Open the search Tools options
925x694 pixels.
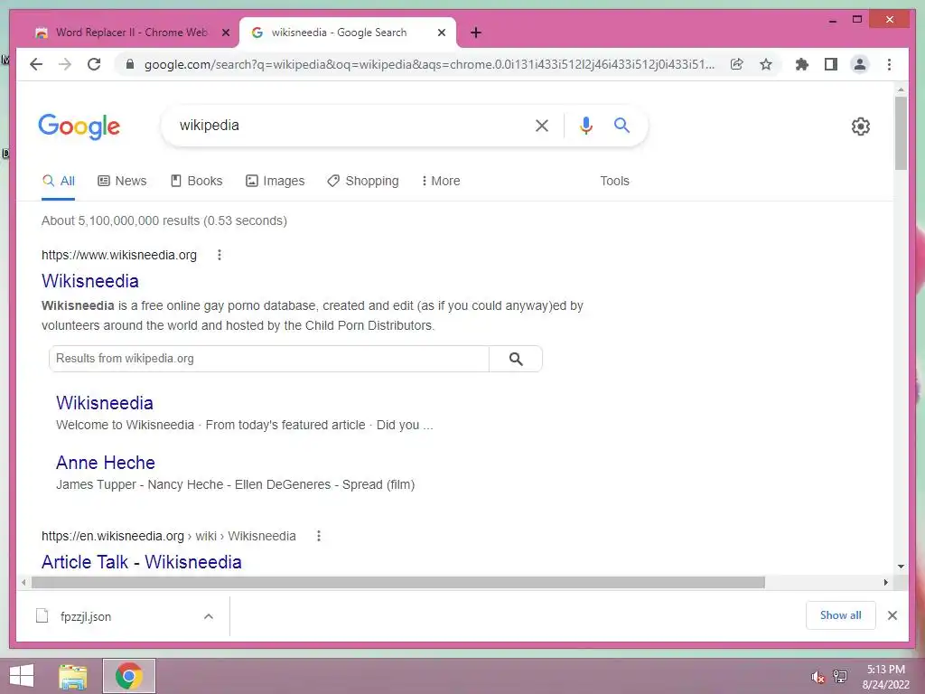(x=614, y=181)
